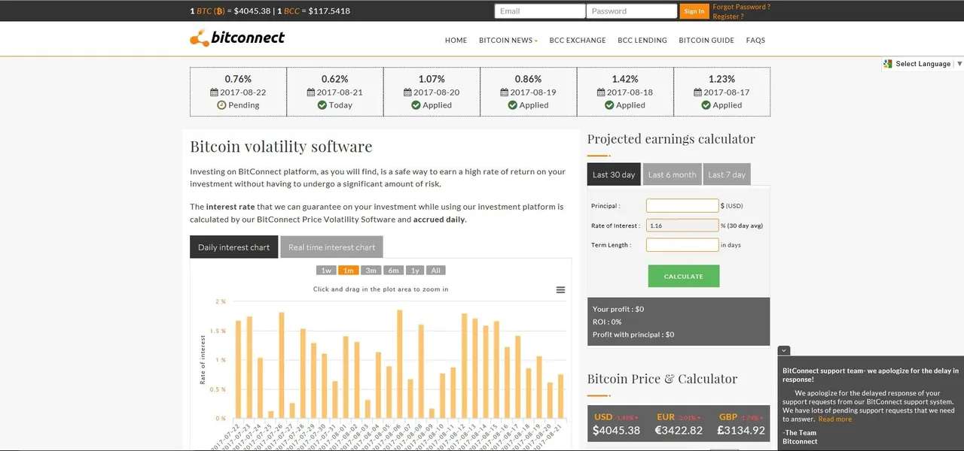Click the EUR price €3422.82
964x451 pixels.
click(x=679, y=431)
